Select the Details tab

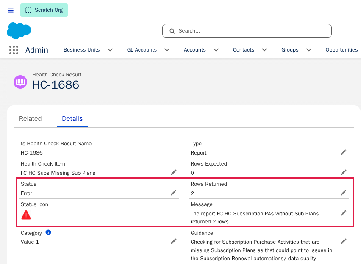point(72,119)
